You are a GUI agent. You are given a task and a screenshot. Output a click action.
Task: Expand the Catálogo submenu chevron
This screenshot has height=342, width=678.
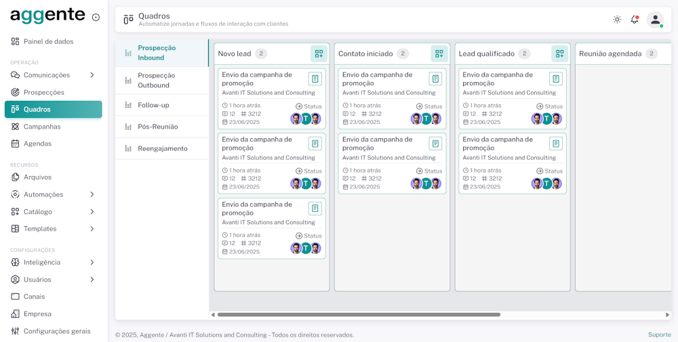tap(92, 211)
